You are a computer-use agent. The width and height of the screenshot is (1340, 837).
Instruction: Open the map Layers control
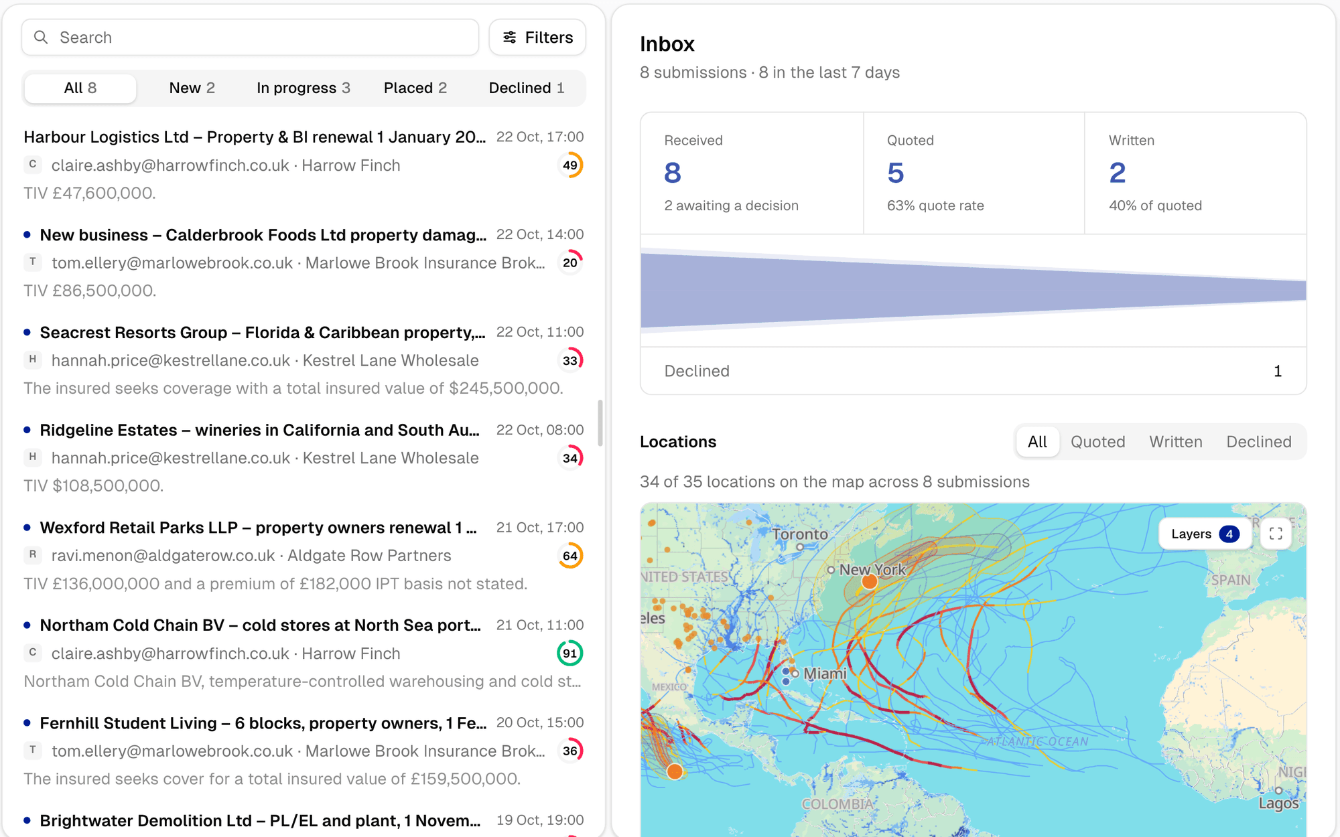[x=1205, y=534]
